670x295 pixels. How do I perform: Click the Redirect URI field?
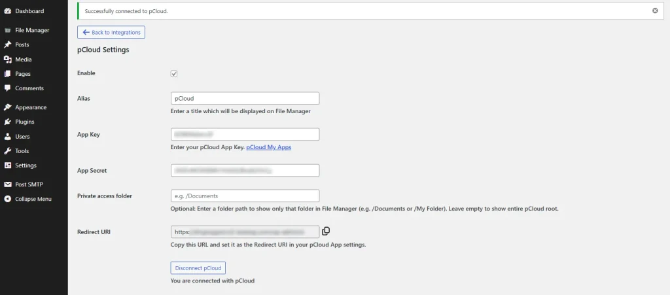tap(245, 232)
